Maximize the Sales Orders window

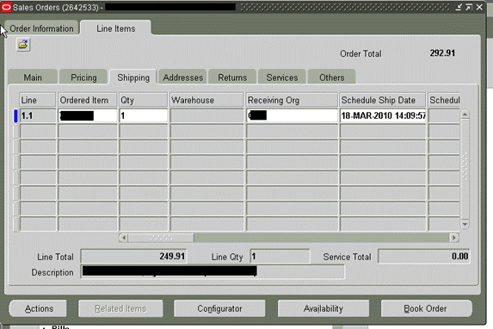469,7
